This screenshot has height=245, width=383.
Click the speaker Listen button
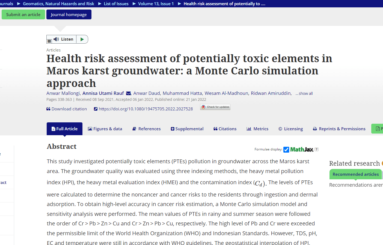(x=63, y=39)
